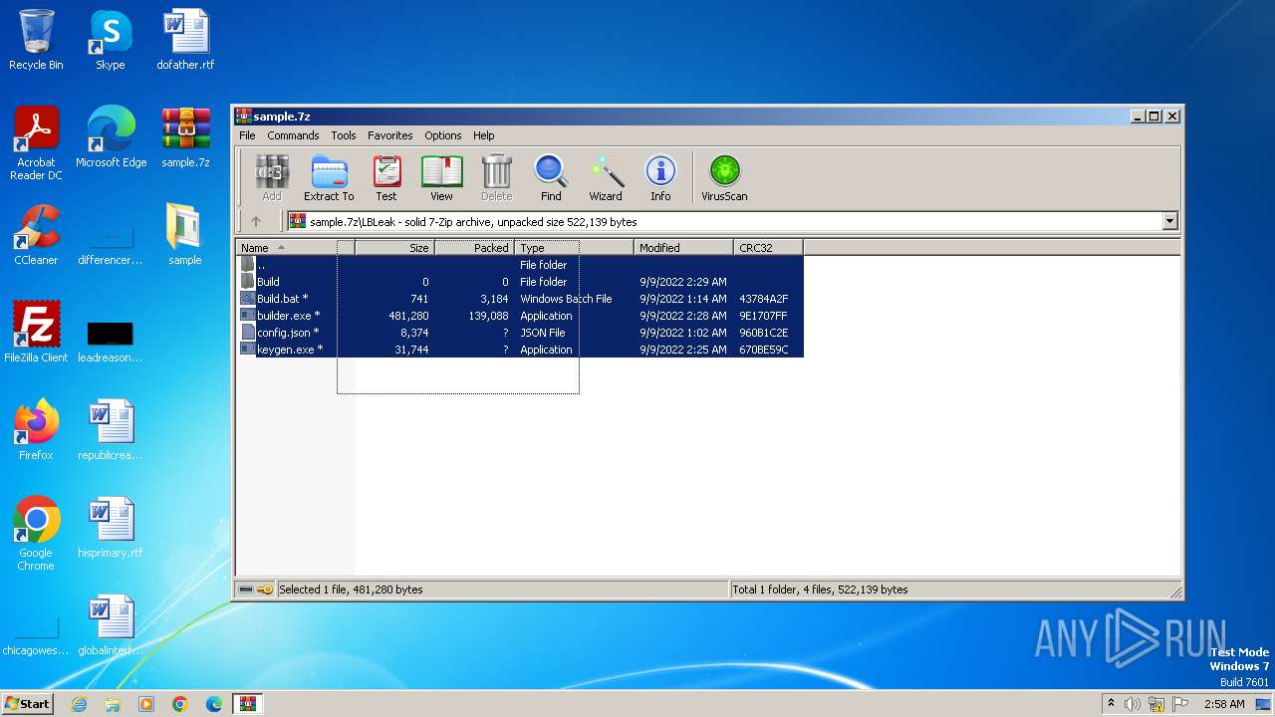Open the Tools menu
The height and width of the screenshot is (717, 1275).
click(x=344, y=135)
